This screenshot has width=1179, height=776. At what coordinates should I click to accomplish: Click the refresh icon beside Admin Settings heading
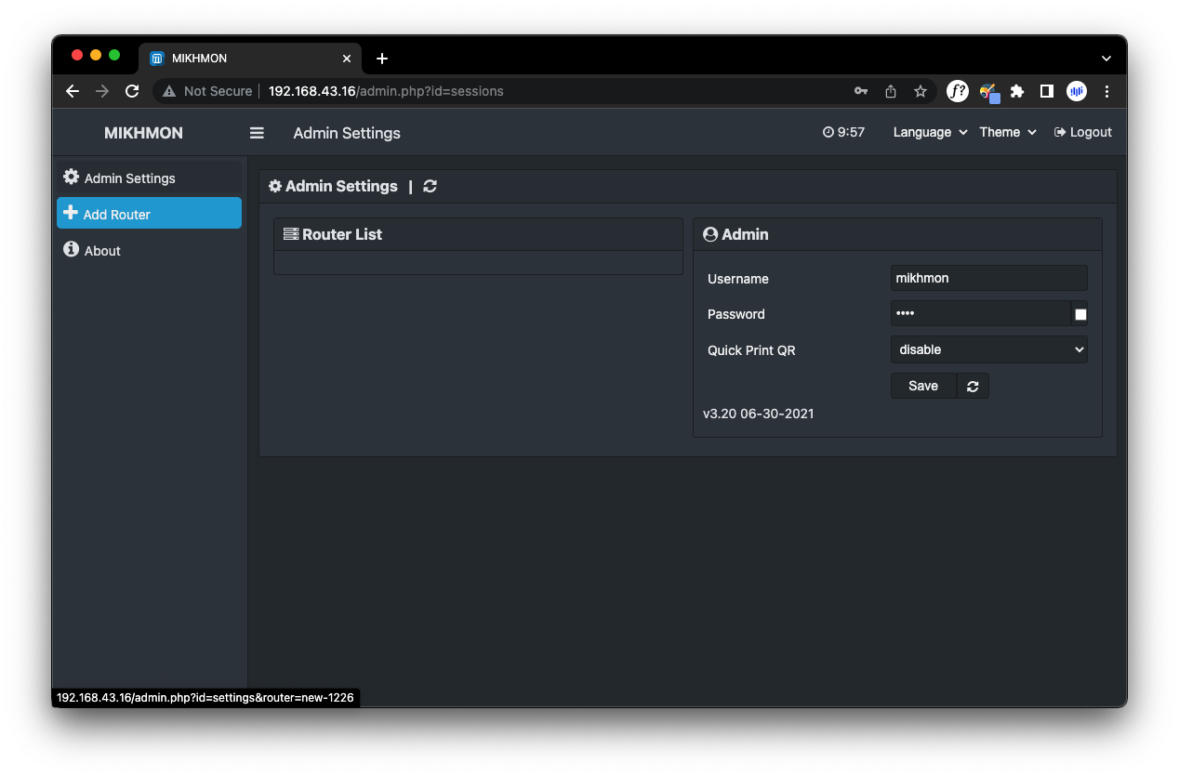point(430,186)
